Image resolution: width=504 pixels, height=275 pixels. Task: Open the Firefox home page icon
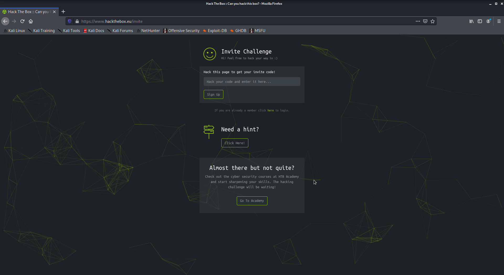tap(31, 21)
